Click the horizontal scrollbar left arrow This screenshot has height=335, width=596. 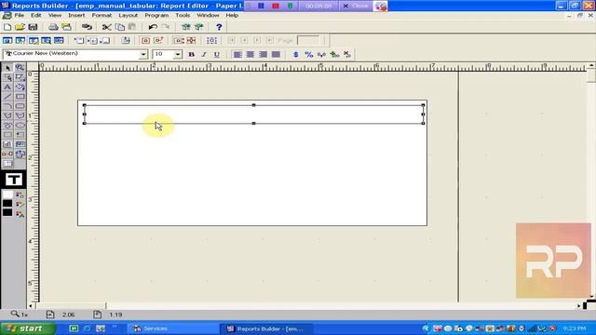pos(31,305)
